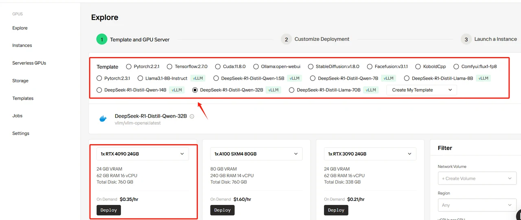The width and height of the screenshot is (521, 220).
Task: Click the $1.60/hr price text
Action: pyautogui.click(x=242, y=199)
